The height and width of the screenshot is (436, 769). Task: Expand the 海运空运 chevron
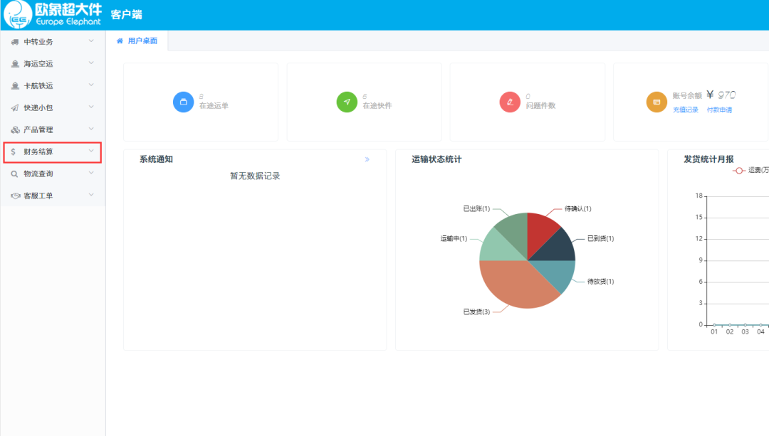(91, 63)
